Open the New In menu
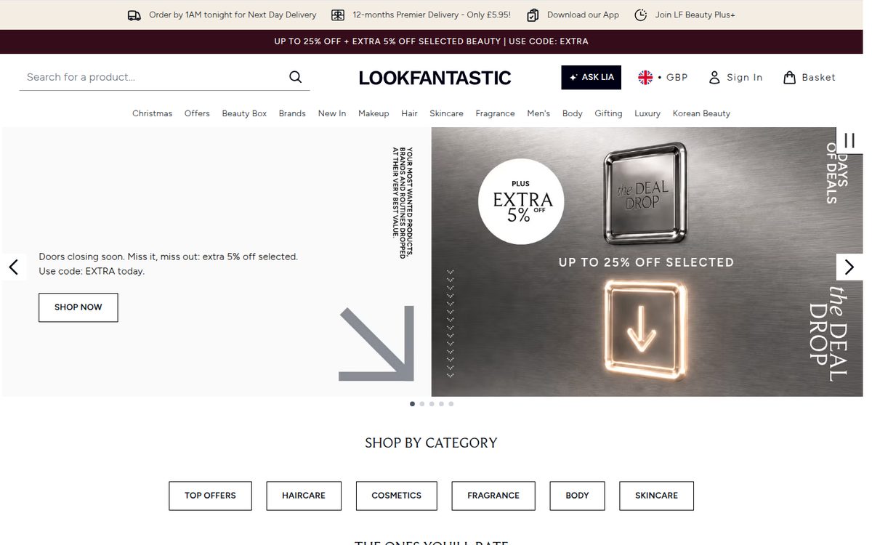Image resolution: width=872 pixels, height=545 pixels. click(332, 113)
